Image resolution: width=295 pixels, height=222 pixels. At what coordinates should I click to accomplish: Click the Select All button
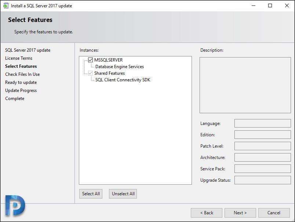91,194
